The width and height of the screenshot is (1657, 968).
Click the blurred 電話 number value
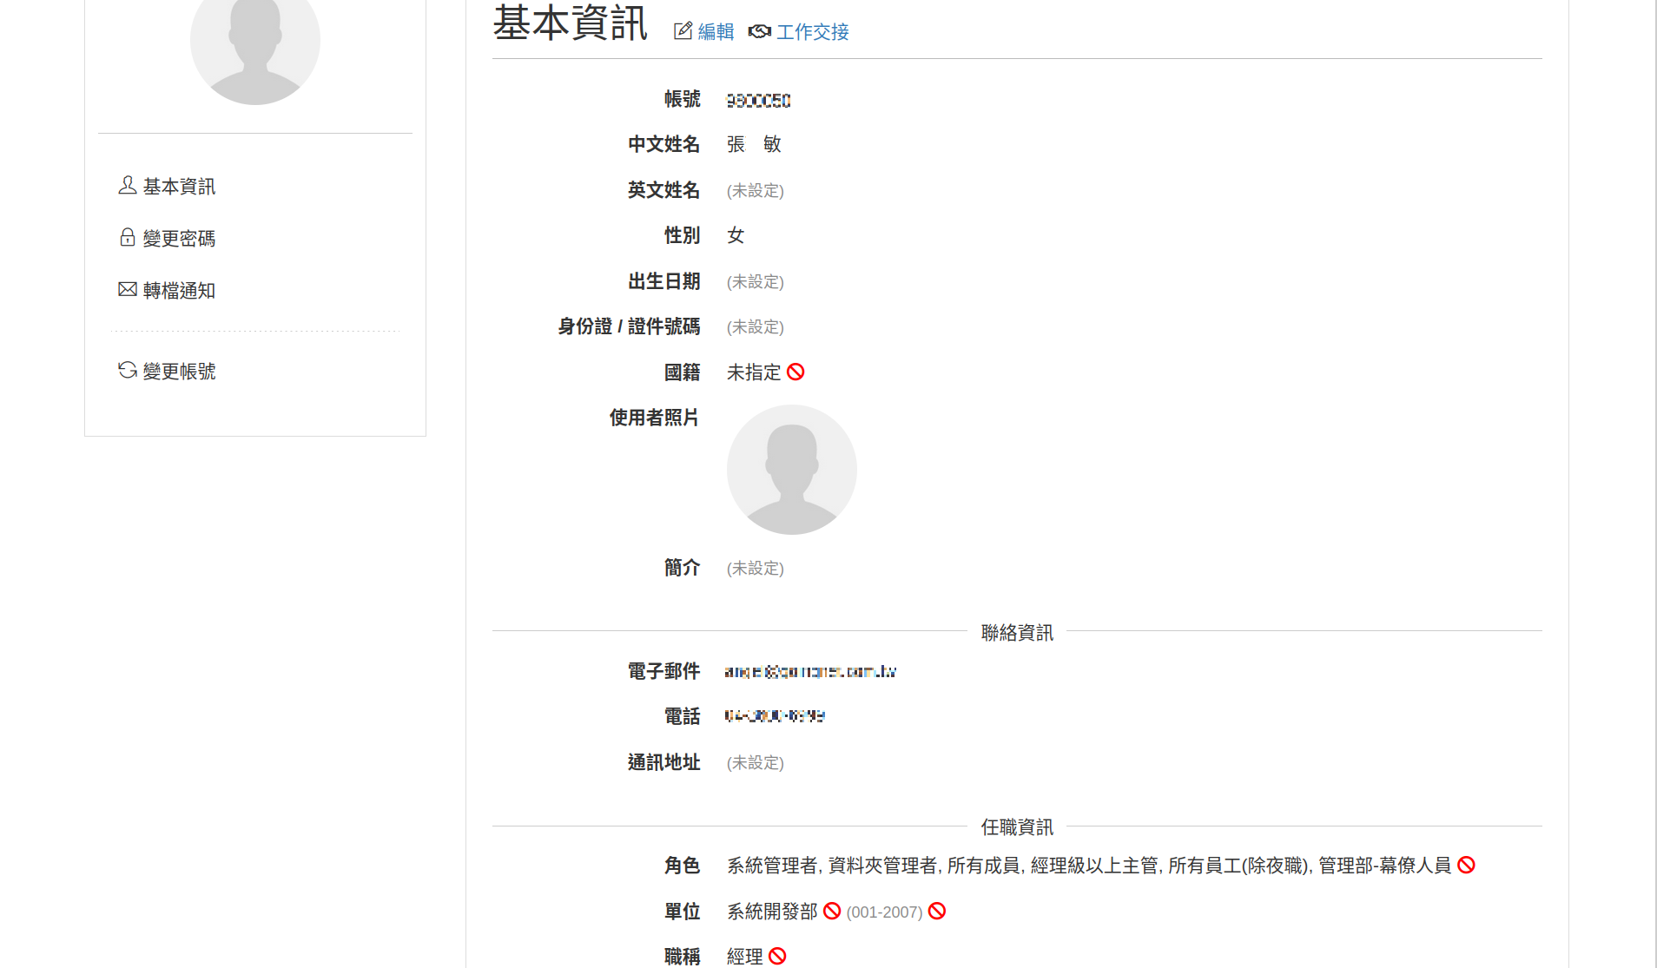tap(775, 715)
